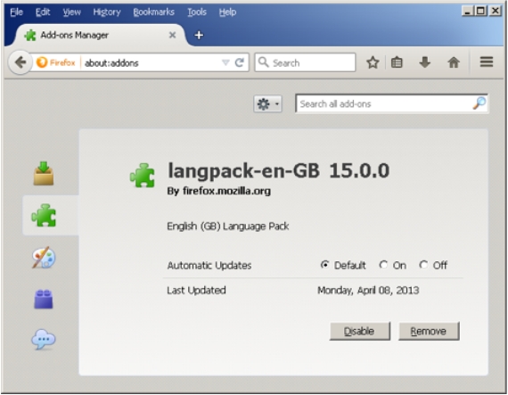Disable the langpack-en-GB add-on
508x395 pixels.
[x=360, y=331]
